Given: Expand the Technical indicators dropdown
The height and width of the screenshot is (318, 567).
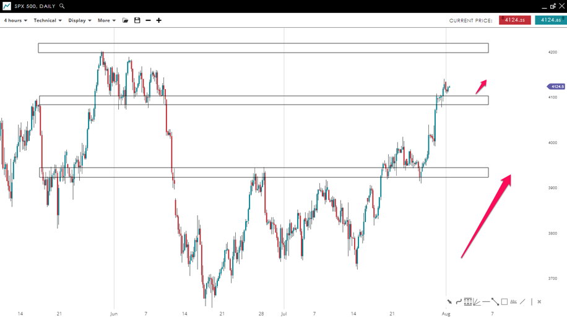Looking at the screenshot, I should click(x=48, y=20).
